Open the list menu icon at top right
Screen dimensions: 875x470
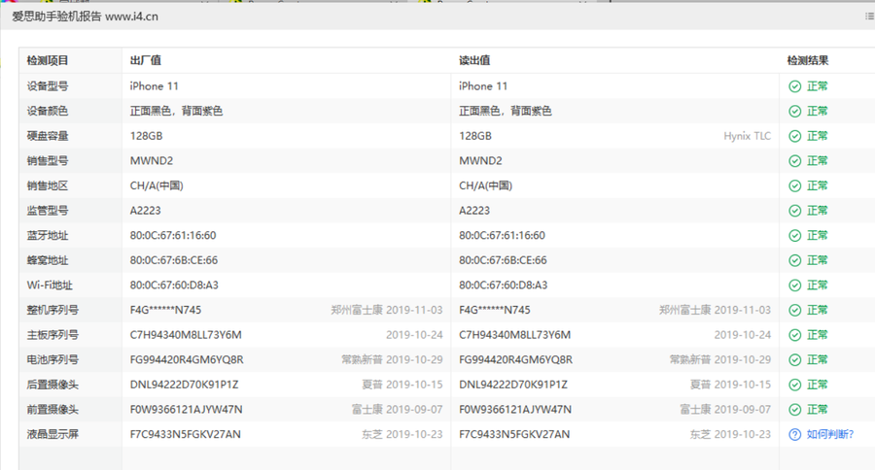coord(869,17)
